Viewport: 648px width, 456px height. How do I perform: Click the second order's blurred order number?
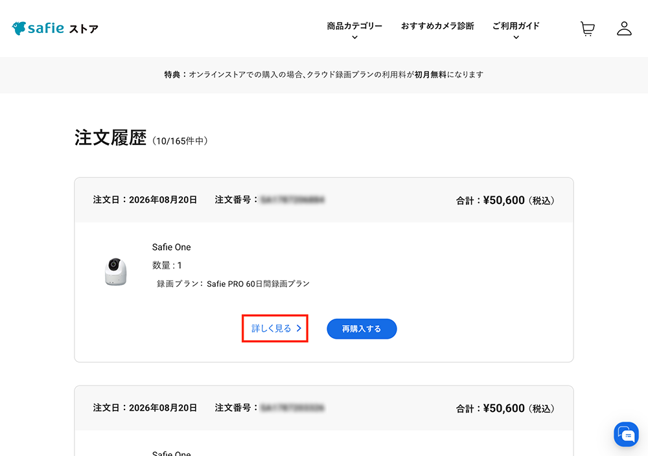coord(293,408)
